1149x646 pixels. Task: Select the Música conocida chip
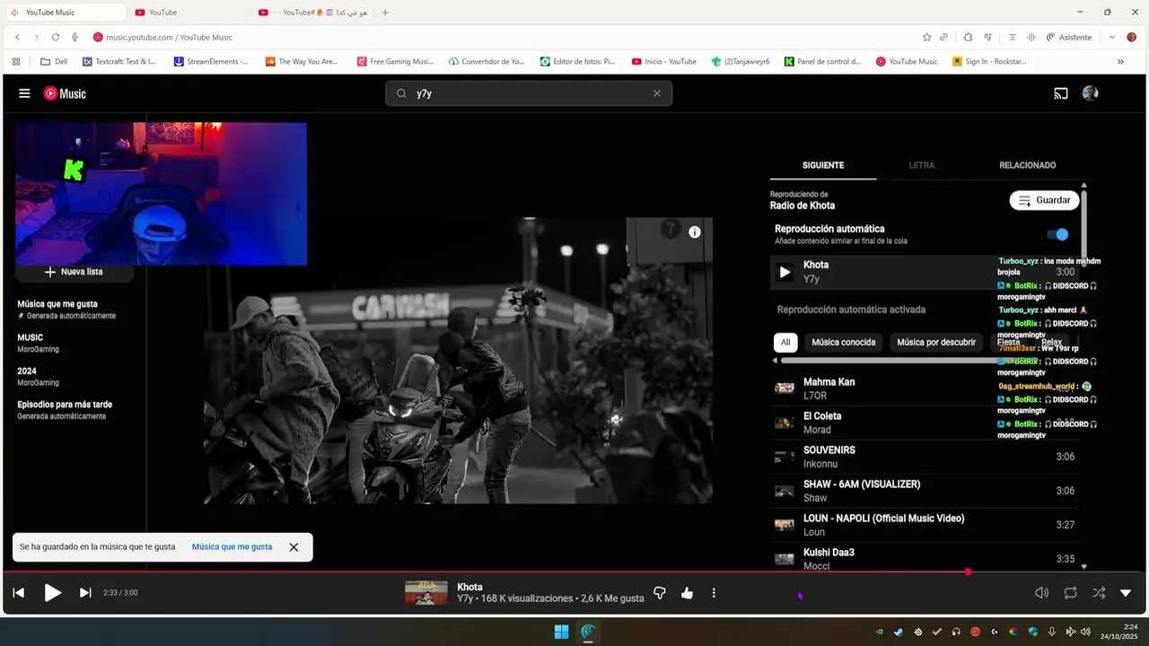843,342
